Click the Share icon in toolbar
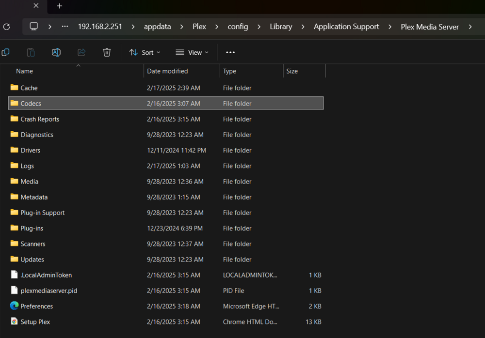This screenshot has height=338, width=485. click(x=81, y=52)
